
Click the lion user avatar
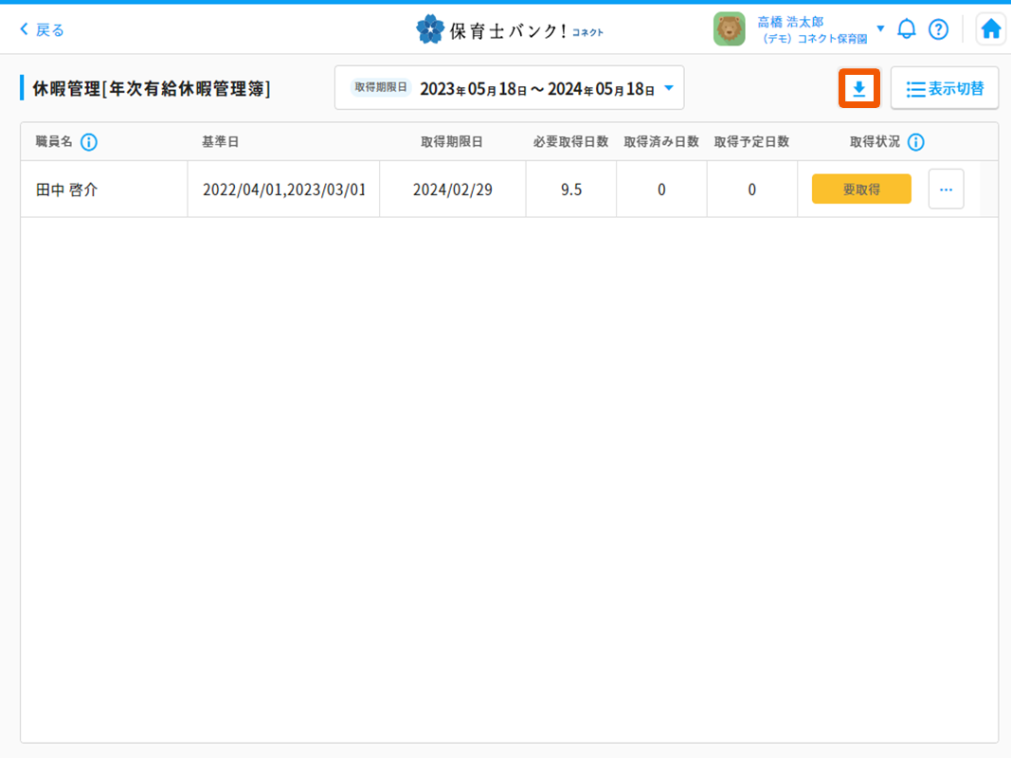pos(729,29)
